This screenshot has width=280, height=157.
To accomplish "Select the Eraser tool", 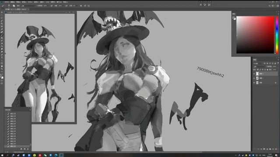I will click(x=2, y=43).
